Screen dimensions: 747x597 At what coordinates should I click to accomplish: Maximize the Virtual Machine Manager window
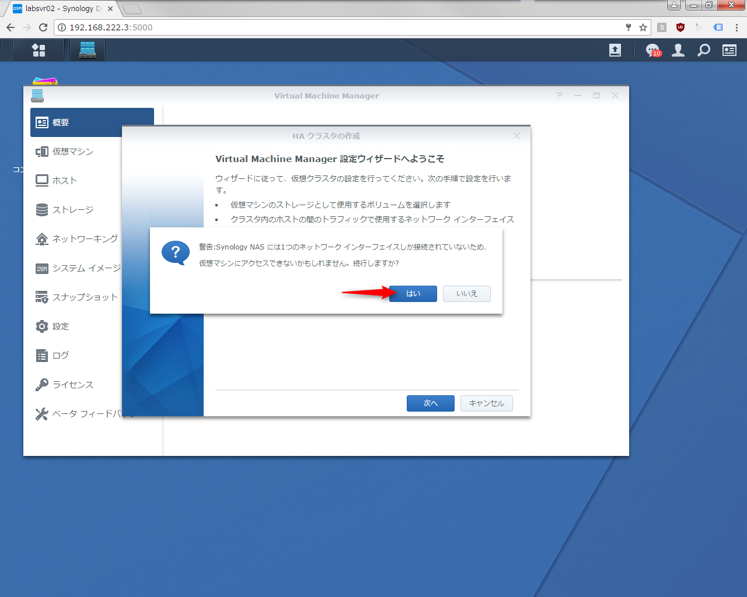[x=596, y=96]
